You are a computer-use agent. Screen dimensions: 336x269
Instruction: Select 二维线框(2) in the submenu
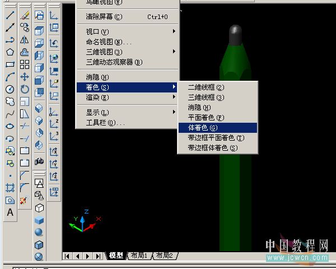click(x=218, y=87)
